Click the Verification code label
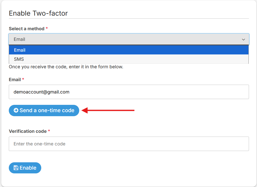257x187 pixels. tap(28, 131)
